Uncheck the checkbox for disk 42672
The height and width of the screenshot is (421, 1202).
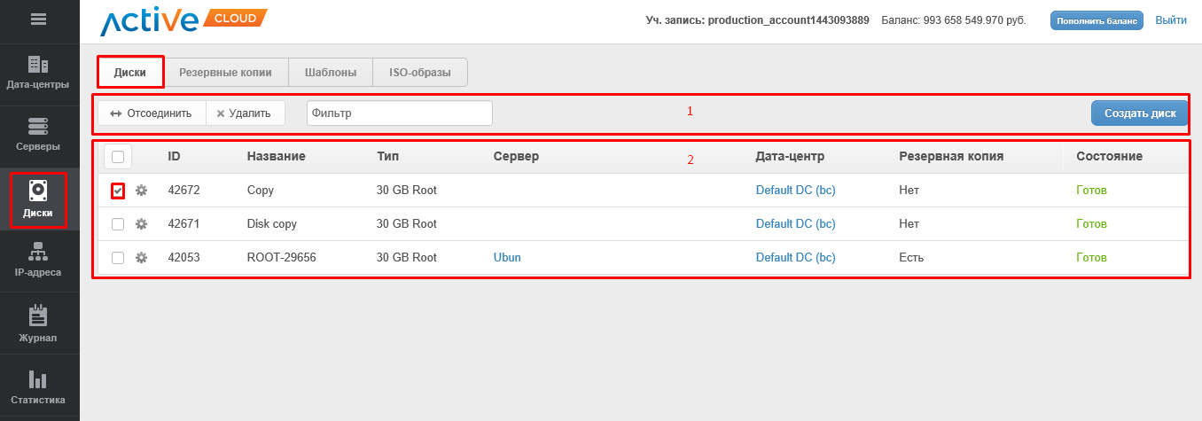point(118,191)
